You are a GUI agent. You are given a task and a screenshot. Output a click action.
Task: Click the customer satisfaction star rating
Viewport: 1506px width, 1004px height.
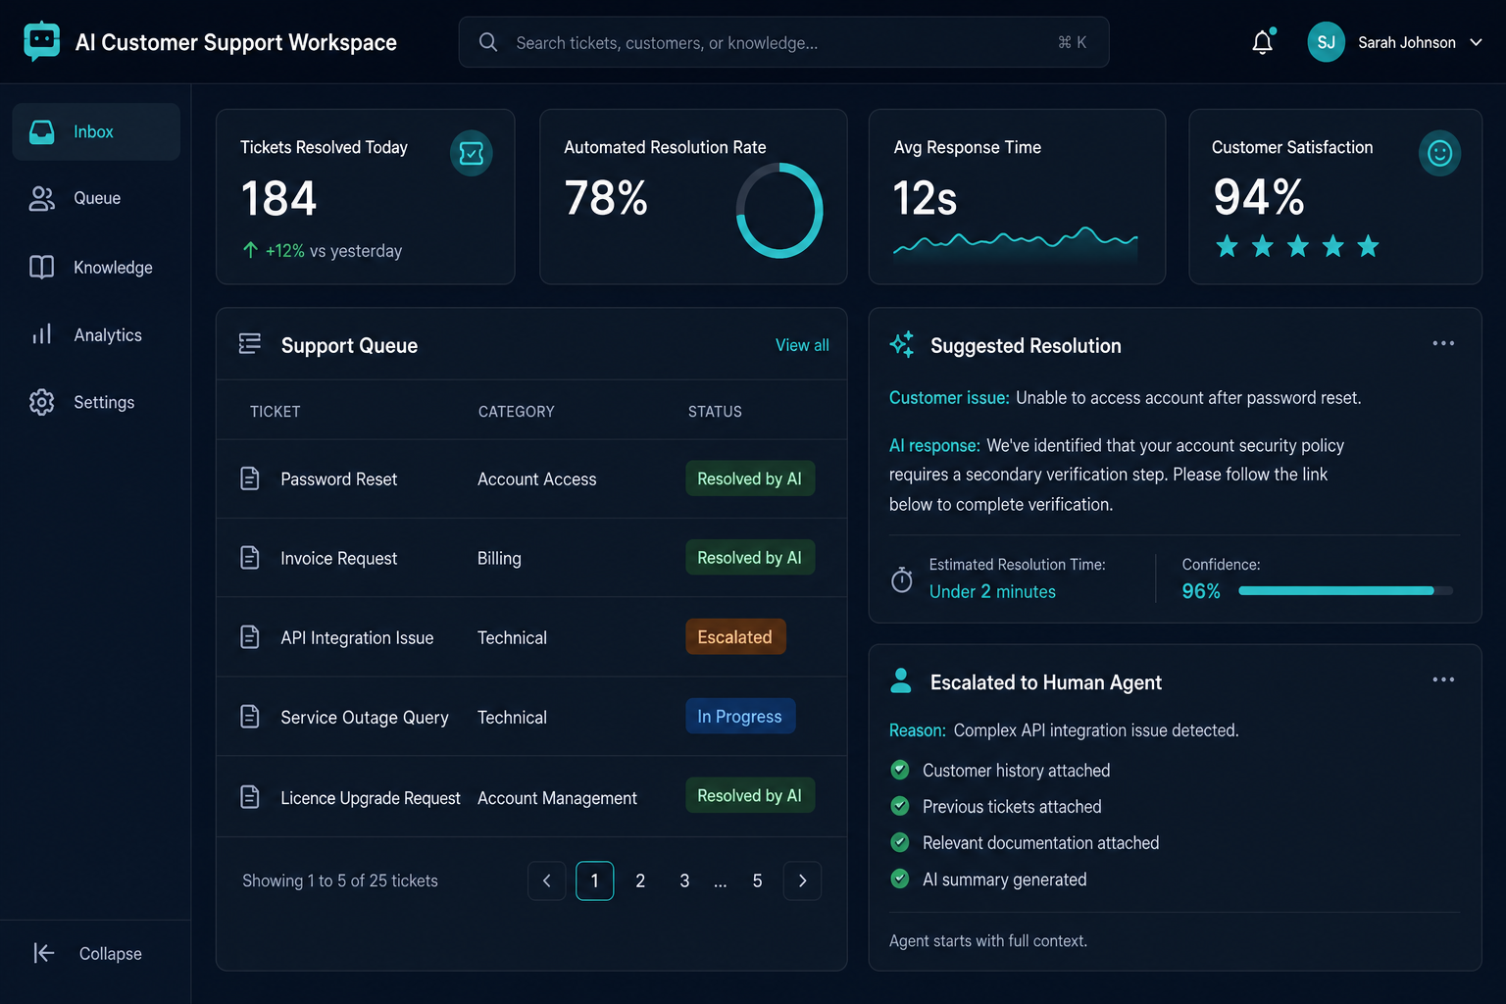pyautogui.click(x=1297, y=246)
